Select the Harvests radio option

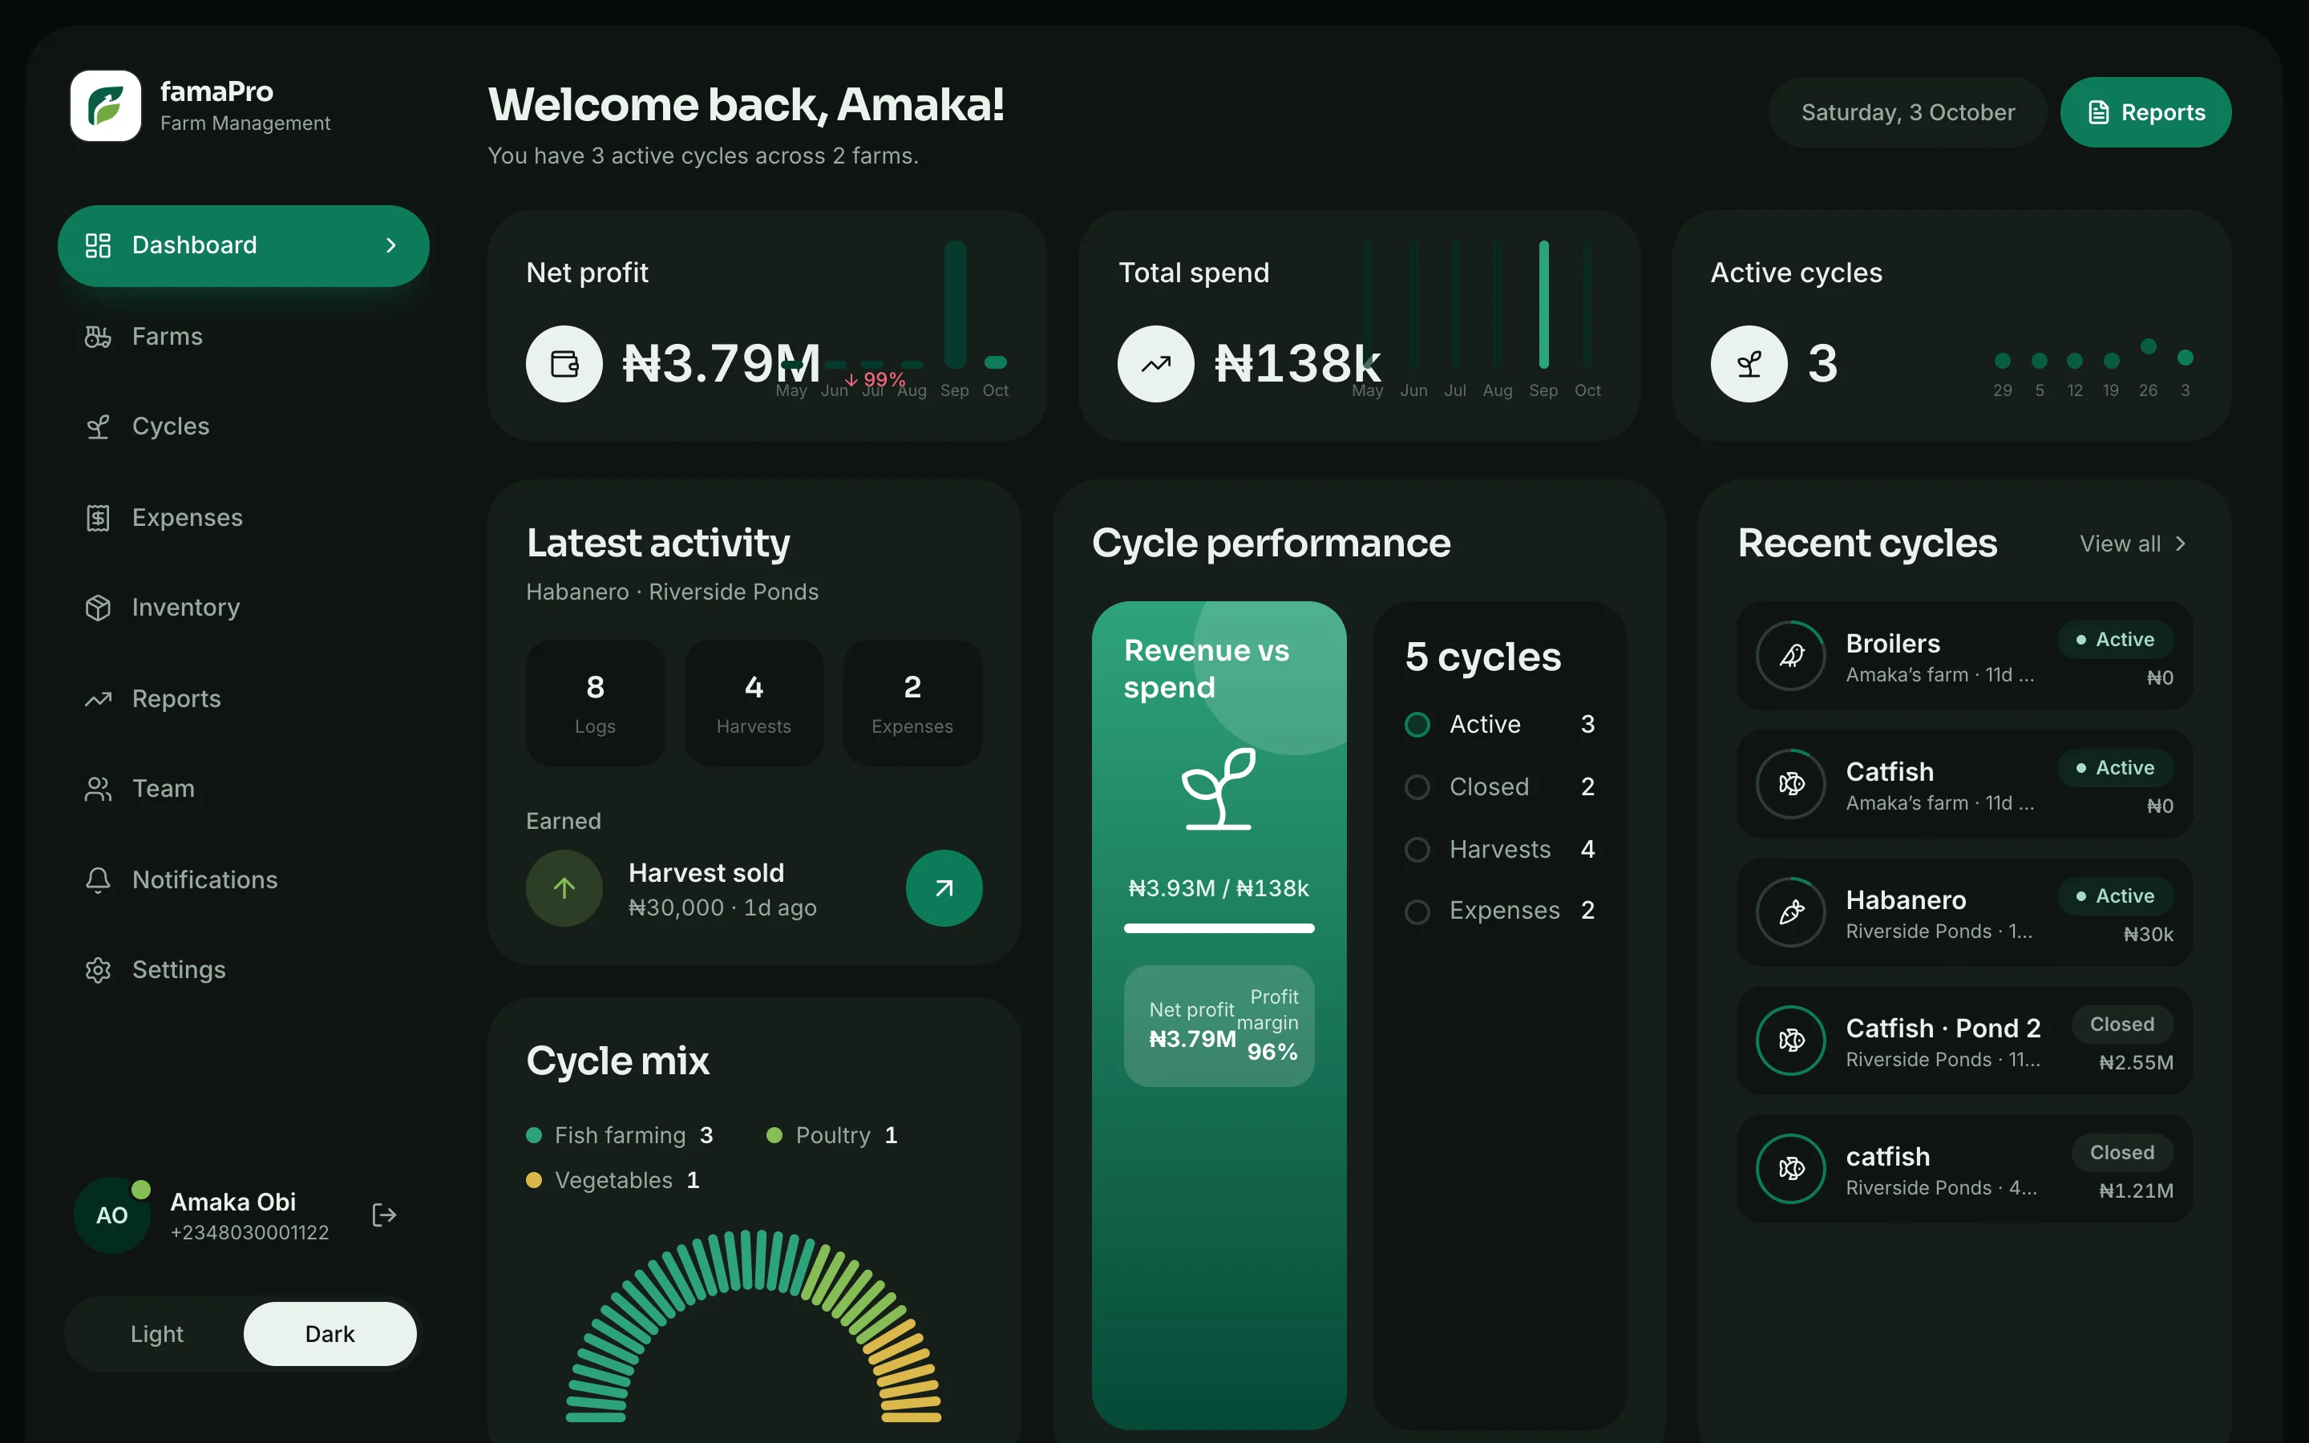pyautogui.click(x=1417, y=850)
